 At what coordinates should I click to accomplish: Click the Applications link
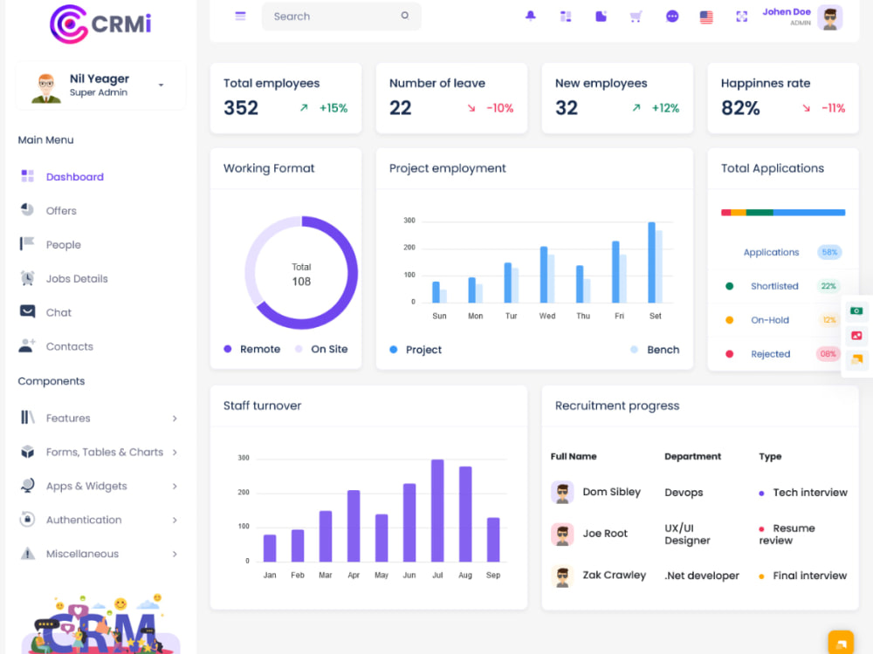point(771,252)
